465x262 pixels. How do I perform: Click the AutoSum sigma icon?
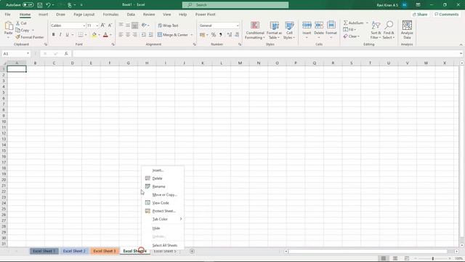click(x=346, y=23)
